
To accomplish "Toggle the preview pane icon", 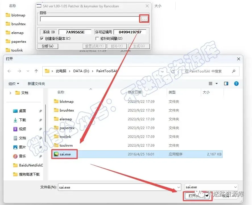I will [226, 84].
